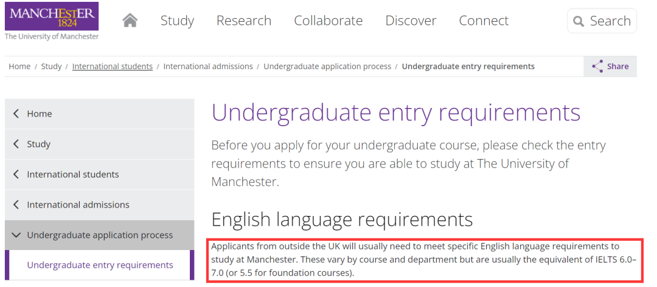Open Undergraduate application process breadcrumb
657x287 pixels.
click(x=327, y=66)
